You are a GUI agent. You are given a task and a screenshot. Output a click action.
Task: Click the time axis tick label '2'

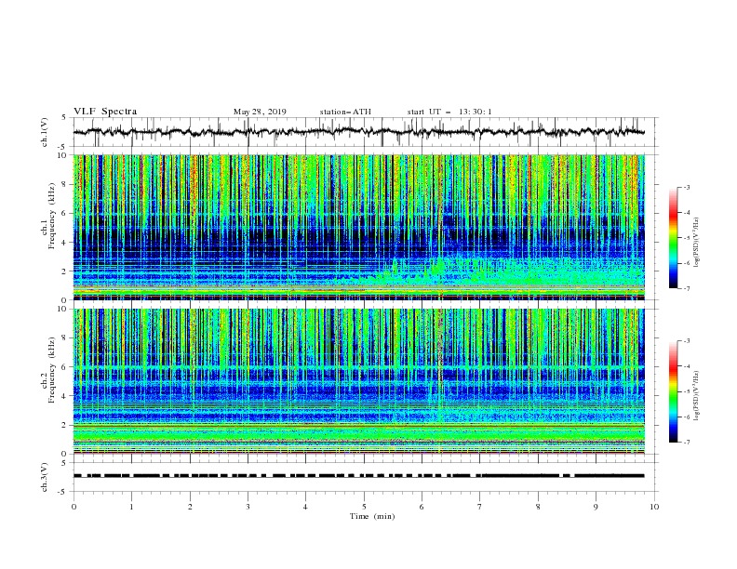[x=190, y=507]
